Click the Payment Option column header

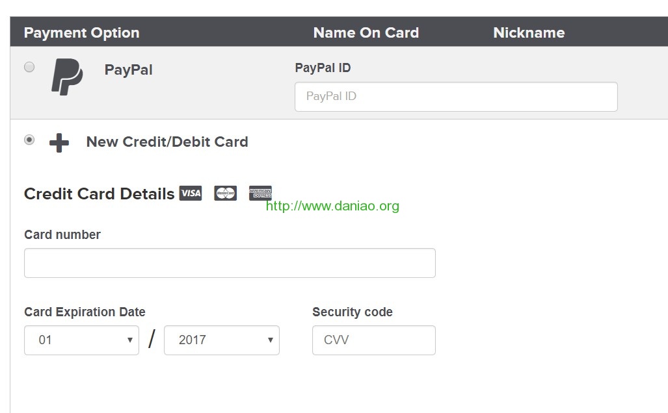point(82,32)
